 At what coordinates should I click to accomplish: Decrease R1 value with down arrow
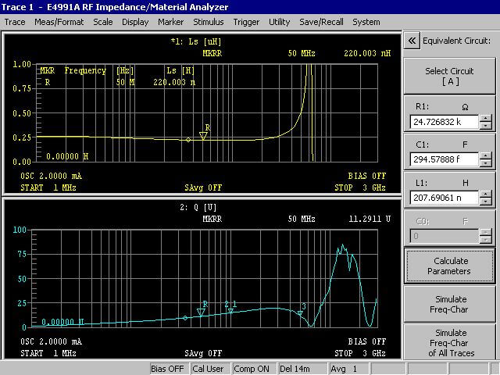click(486, 125)
